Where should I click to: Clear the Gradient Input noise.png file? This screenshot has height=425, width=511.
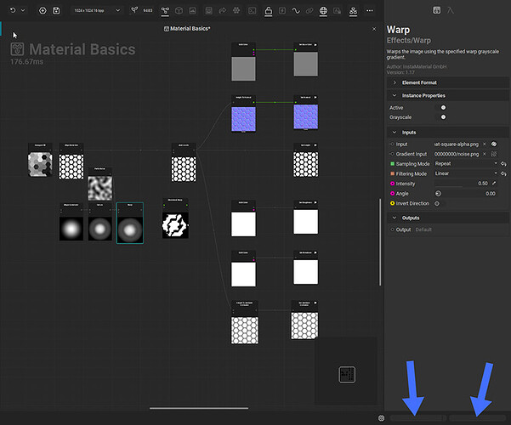point(485,154)
